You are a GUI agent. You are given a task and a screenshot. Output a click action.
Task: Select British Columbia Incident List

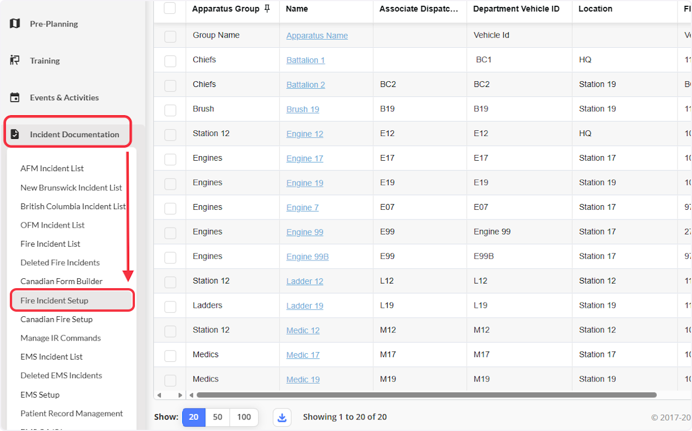pos(73,206)
